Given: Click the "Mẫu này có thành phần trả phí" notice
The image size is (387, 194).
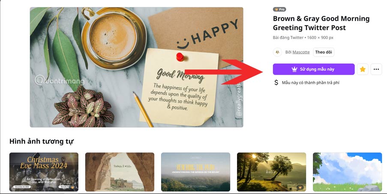Looking at the screenshot, I should click(x=310, y=82).
